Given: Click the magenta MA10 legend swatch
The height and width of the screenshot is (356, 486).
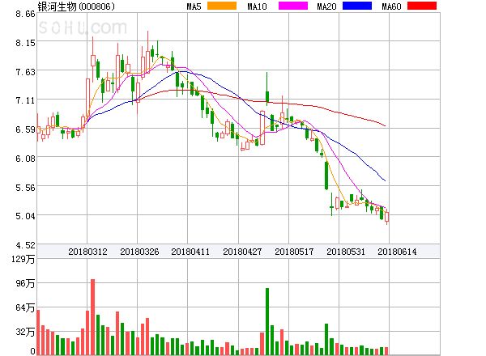Looking at the screenshot, I should pos(293,6).
